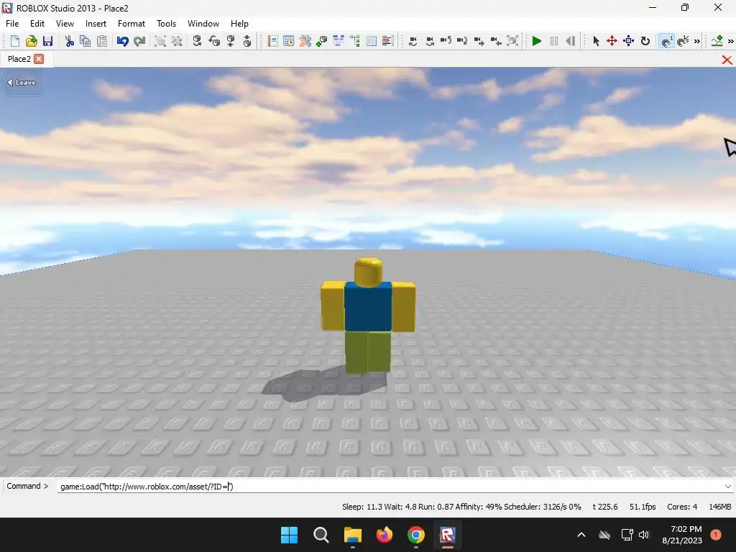Click the Insert Object green plus cube icon
This screenshot has width=736, height=552.
(321, 41)
